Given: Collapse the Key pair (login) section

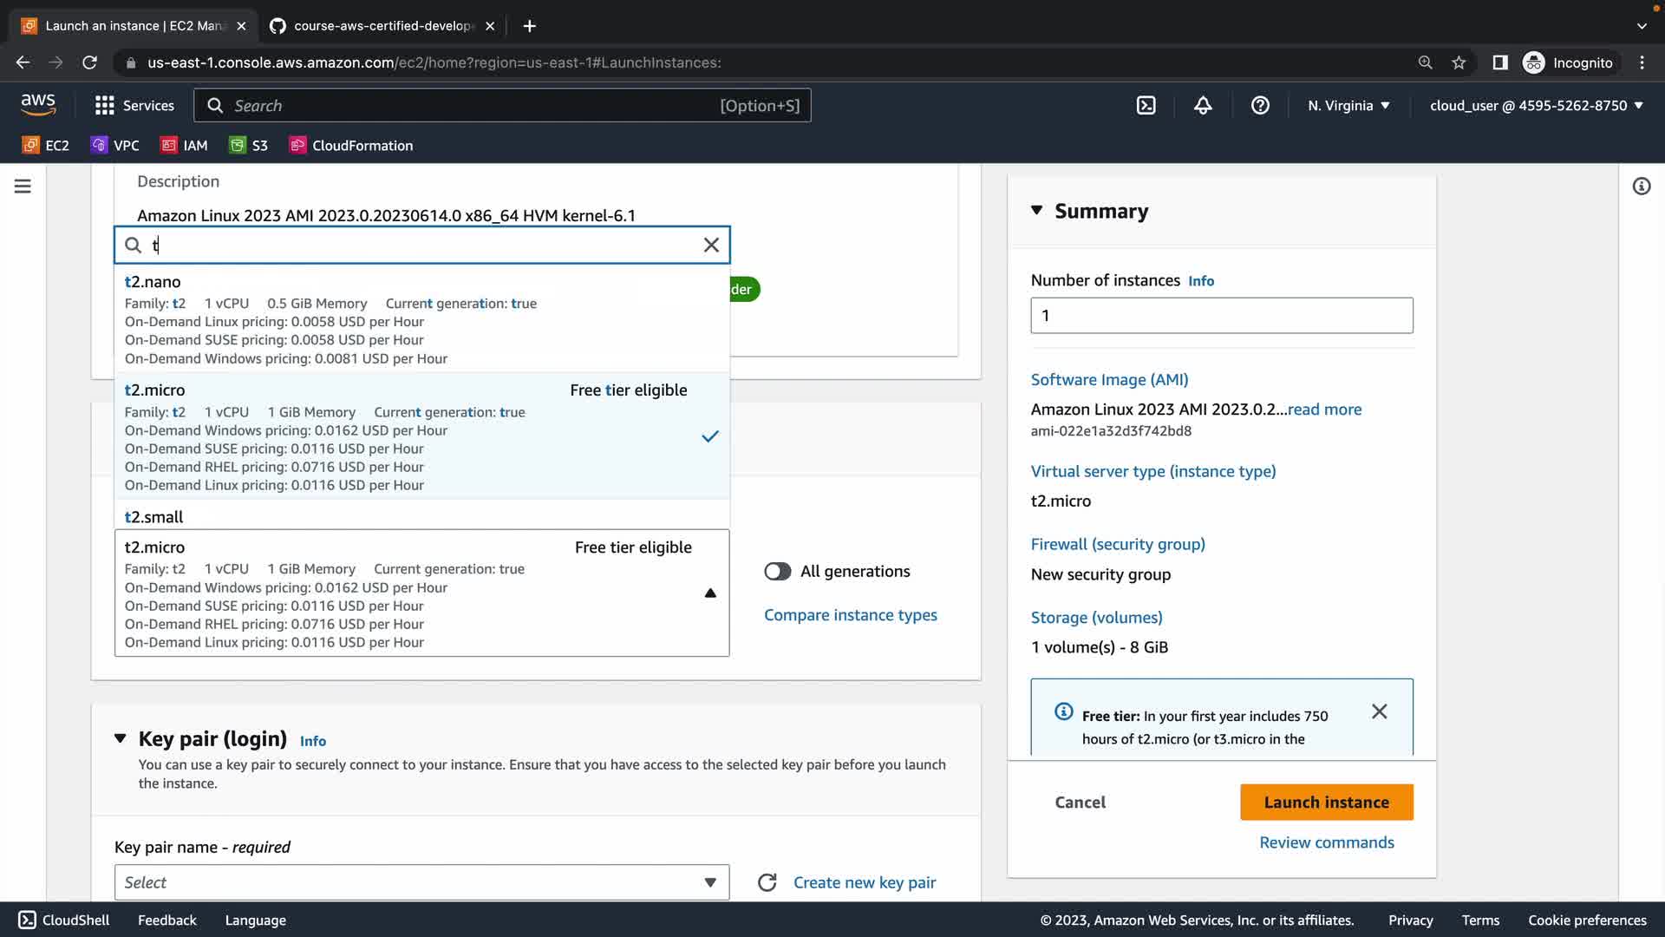Looking at the screenshot, I should (121, 739).
